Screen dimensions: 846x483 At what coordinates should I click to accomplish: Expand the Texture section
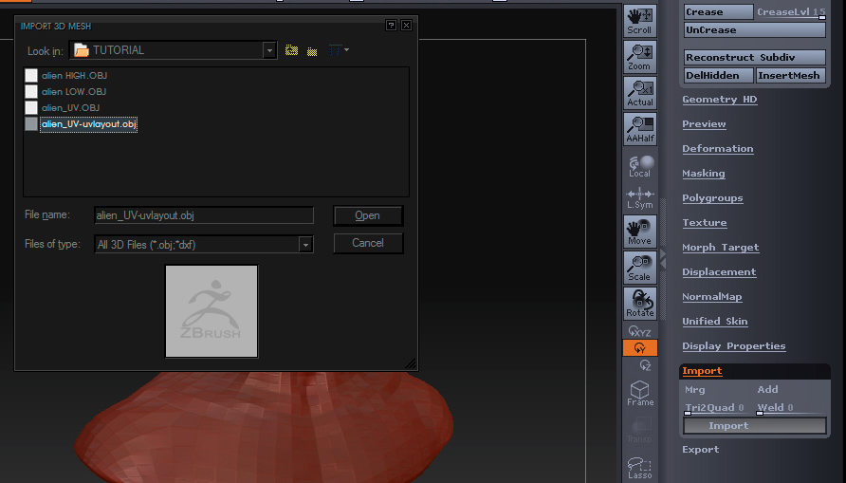[x=704, y=223]
